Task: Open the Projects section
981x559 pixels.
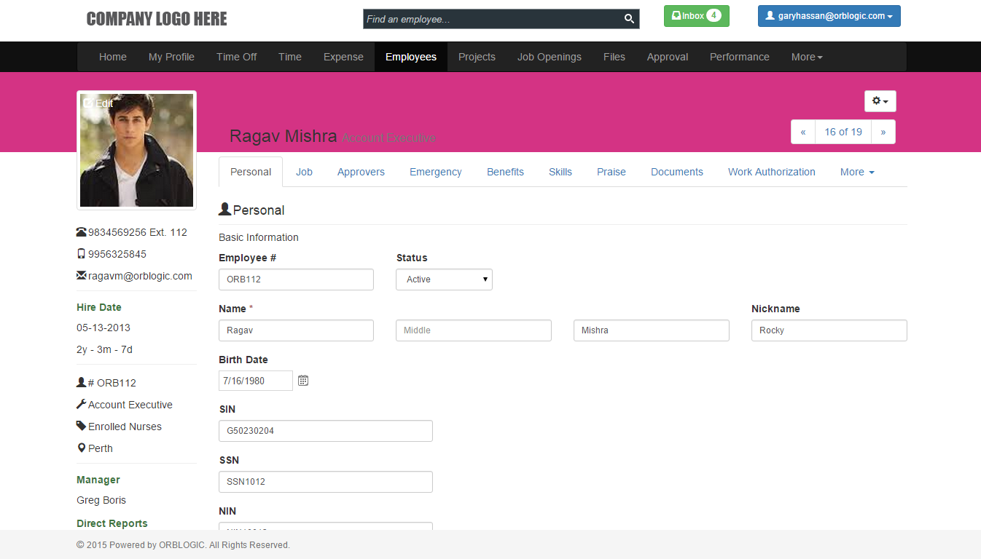Action: (x=477, y=57)
